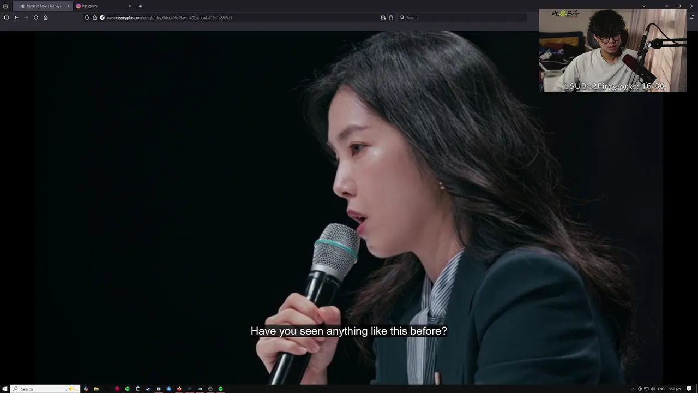Screen dimensions: 698x393
Task: Open the clock showing 5:58 pm
Action: point(675,389)
